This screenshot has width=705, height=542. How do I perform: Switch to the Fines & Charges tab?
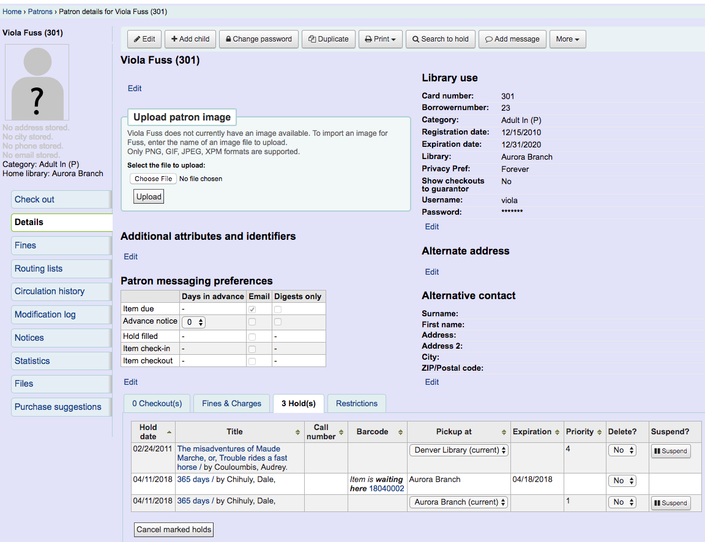tap(231, 404)
